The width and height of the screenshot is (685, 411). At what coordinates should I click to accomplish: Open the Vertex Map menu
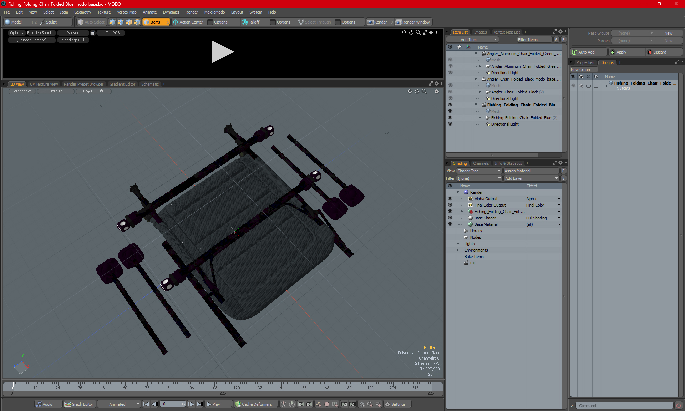click(127, 12)
